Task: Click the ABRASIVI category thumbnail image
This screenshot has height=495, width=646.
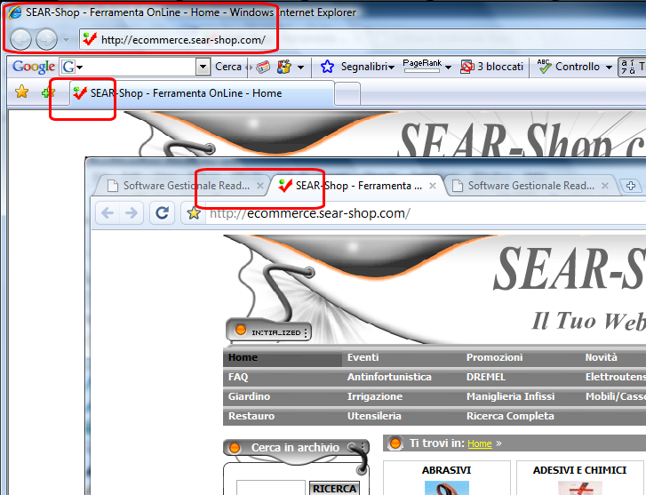Action: (447, 488)
